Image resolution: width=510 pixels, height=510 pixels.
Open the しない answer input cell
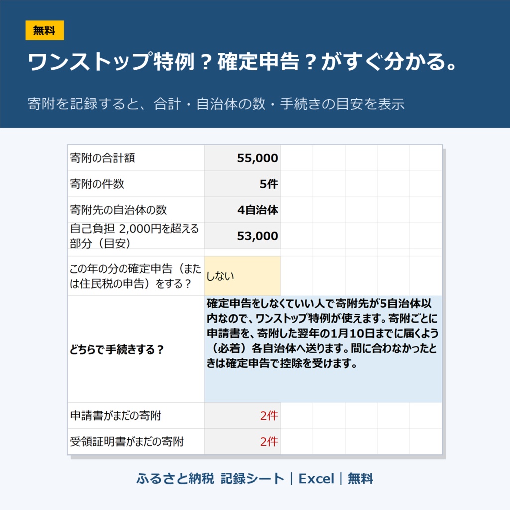coord(243,276)
